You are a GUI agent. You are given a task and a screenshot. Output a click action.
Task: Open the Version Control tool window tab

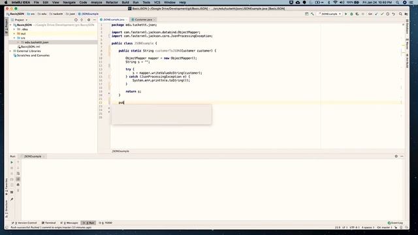click(x=24, y=223)
